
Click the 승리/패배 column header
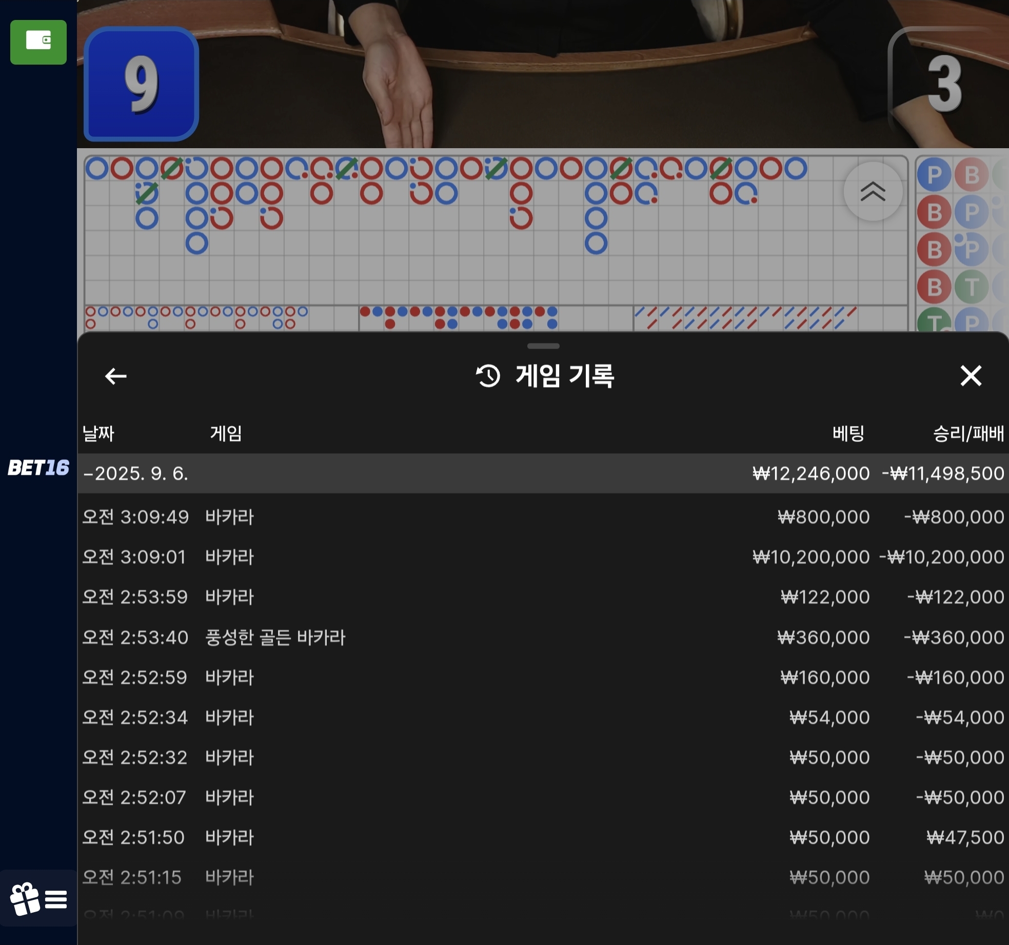[968, 434]
